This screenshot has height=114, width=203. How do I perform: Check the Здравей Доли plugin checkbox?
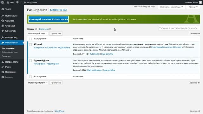pos(30,60)
